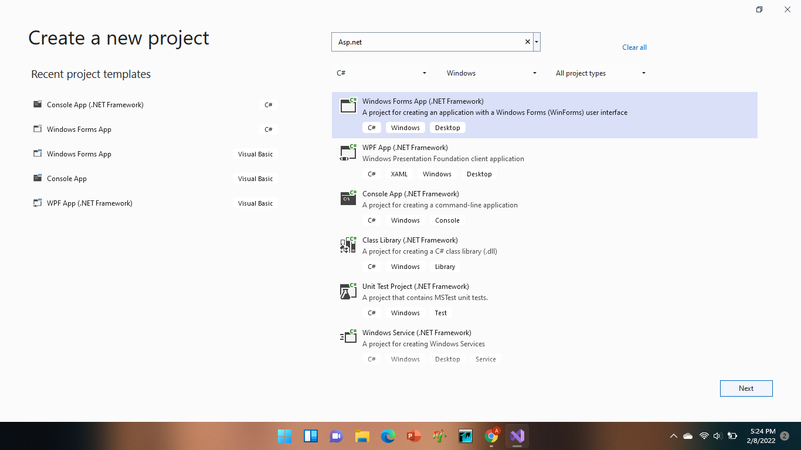Click the WPF App (.NET Framework) template icon

348,152
